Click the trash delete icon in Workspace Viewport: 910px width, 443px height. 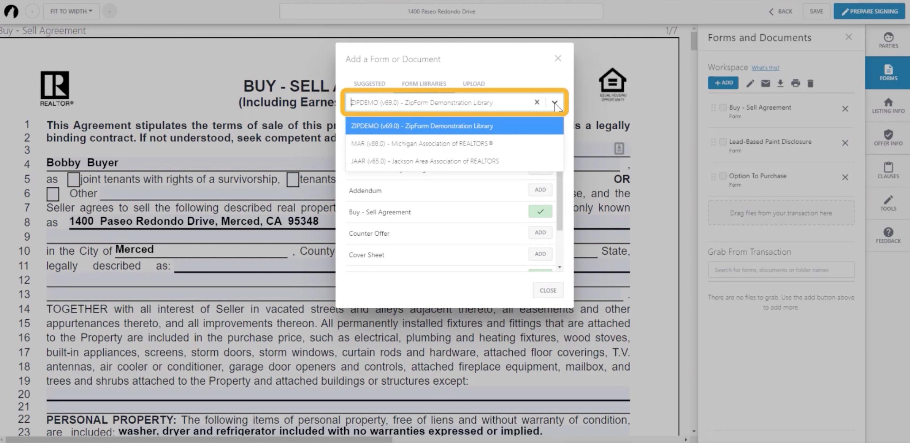pyautogui.click(x=810, y=83)
